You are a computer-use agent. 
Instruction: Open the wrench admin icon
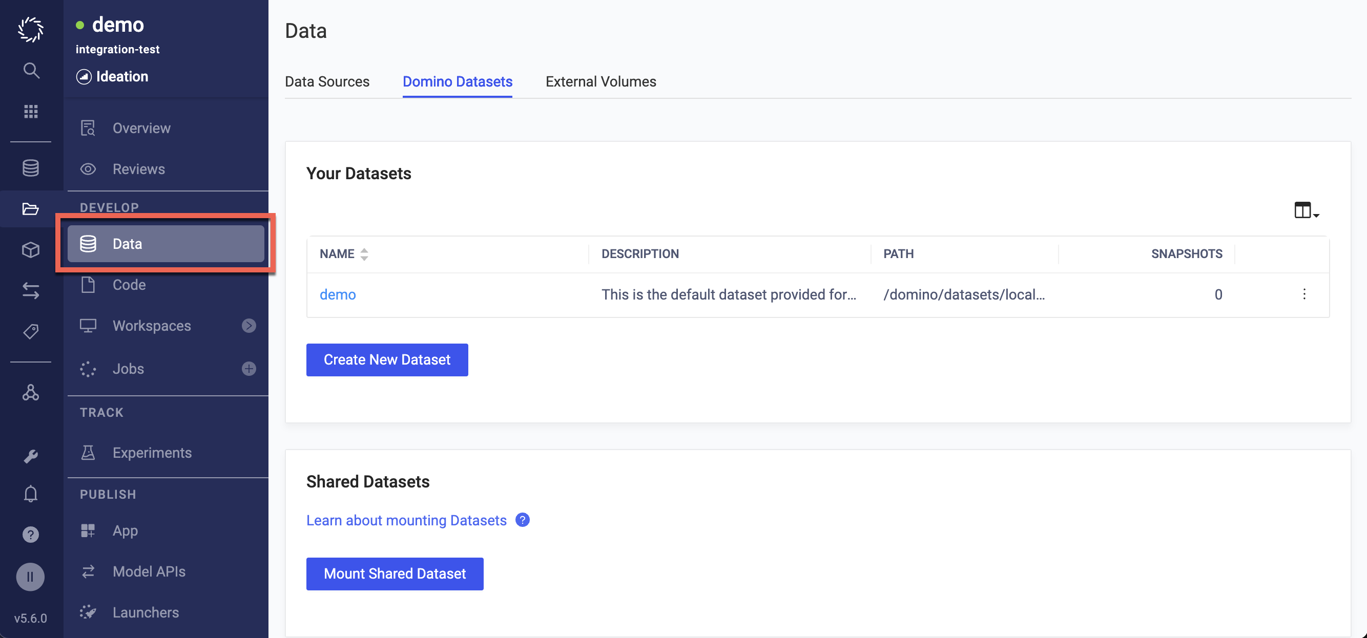click(x=31, y=456)
